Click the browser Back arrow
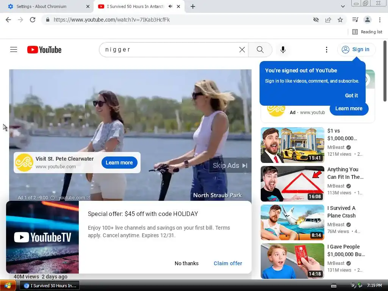This screenshot has width=388, height=291. [8, 20]
